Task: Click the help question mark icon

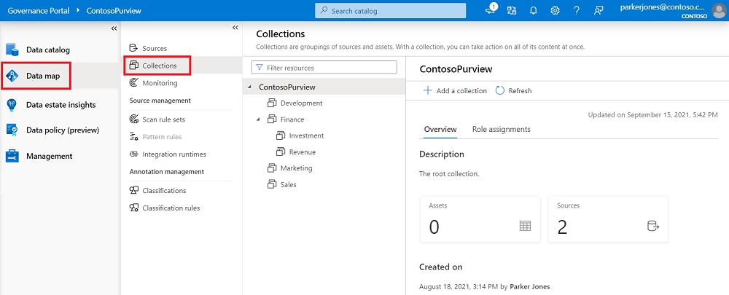Action: click(577, 10)
